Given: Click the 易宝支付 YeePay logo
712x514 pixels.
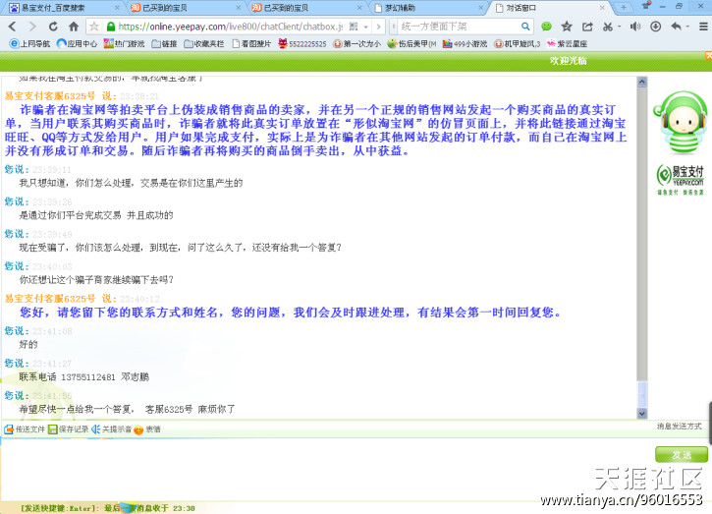Looking at the screenshot, I should tap(680, 180).
